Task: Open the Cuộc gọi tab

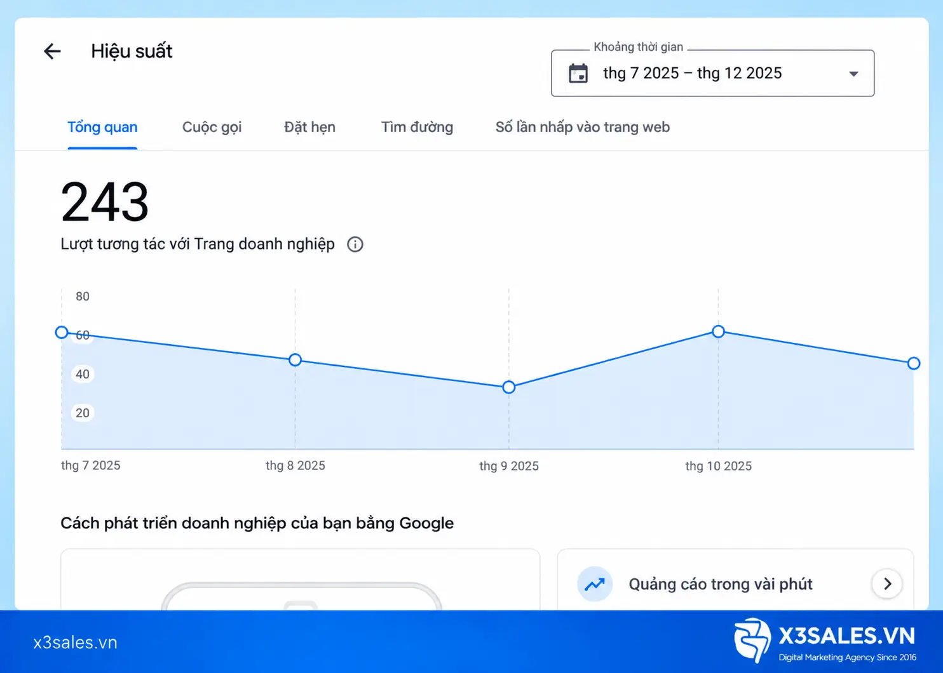Action: point(212,127)
